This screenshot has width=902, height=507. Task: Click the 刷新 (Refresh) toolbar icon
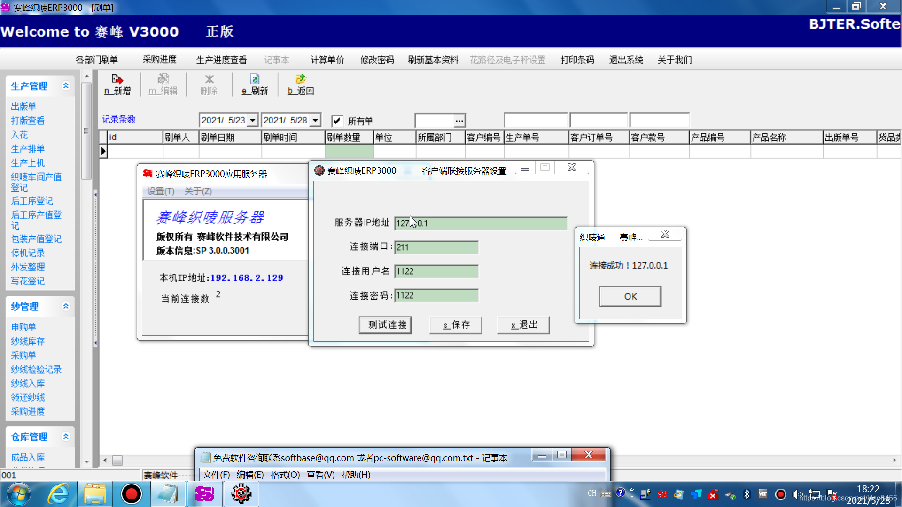(254, 84)
